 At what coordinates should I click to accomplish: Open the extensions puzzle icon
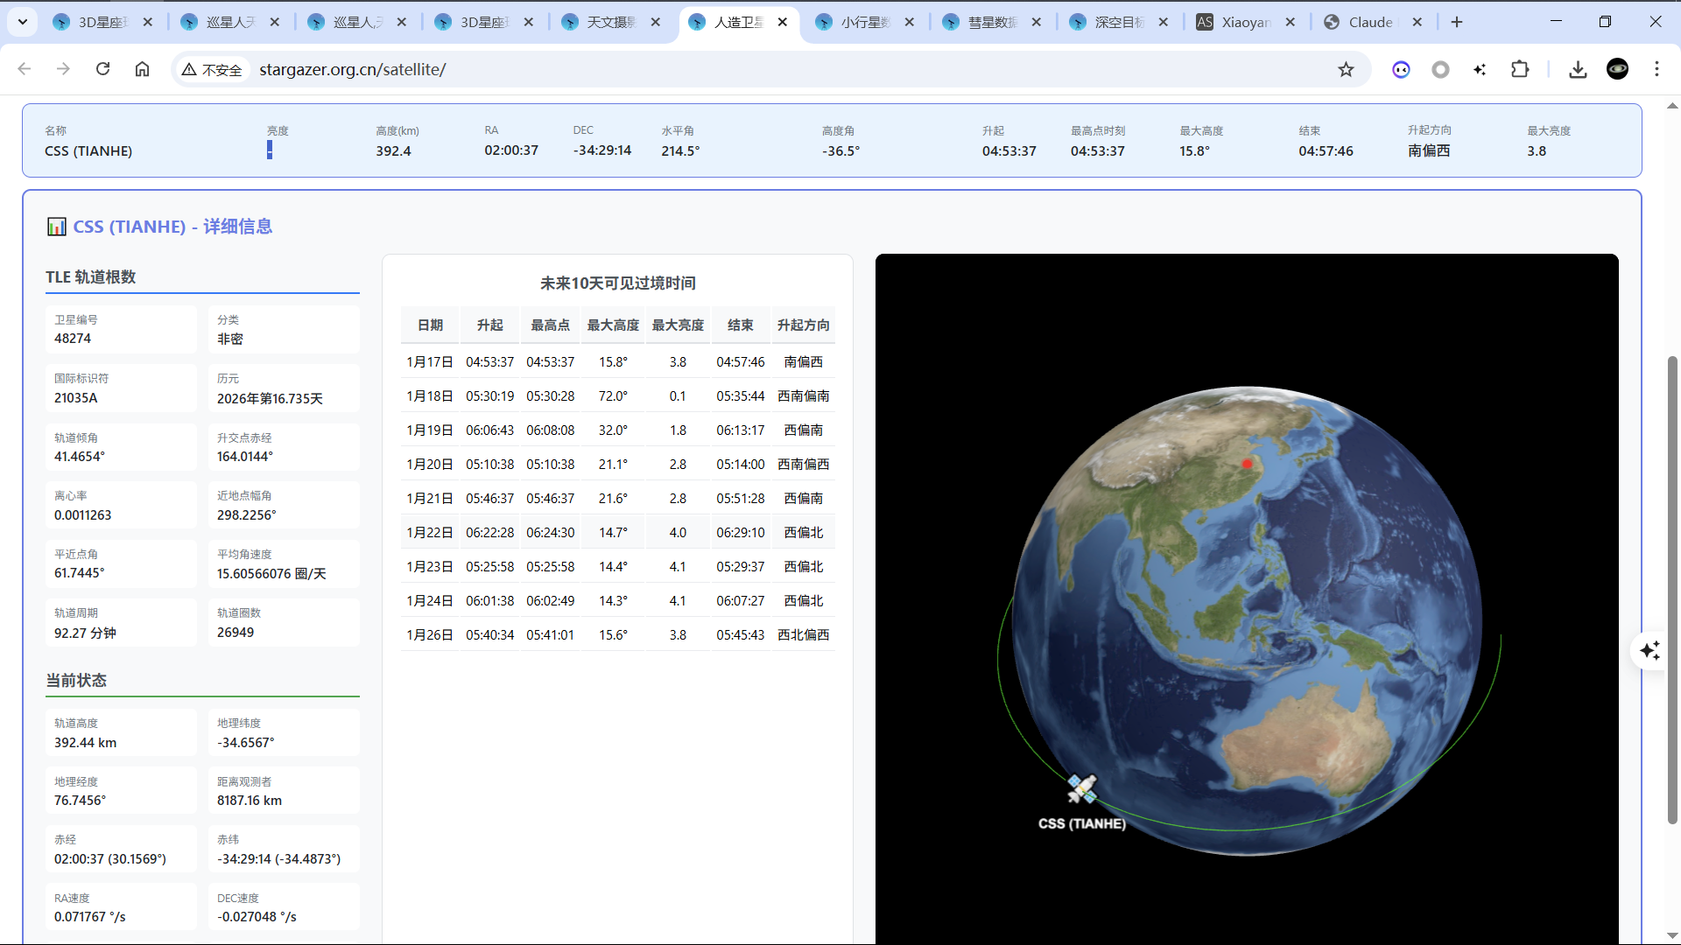point(1520,69)
